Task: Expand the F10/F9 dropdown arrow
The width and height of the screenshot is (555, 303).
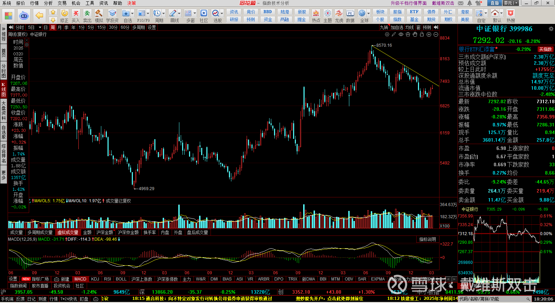Action: pyautogui.click(x=148, y=14)
